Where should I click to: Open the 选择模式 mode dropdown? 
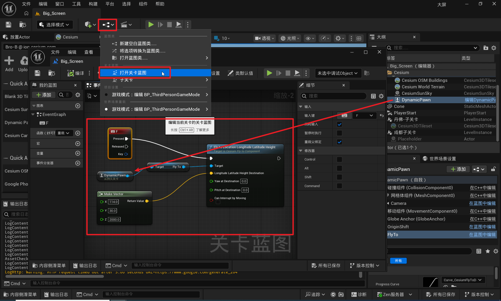[55, 25]
